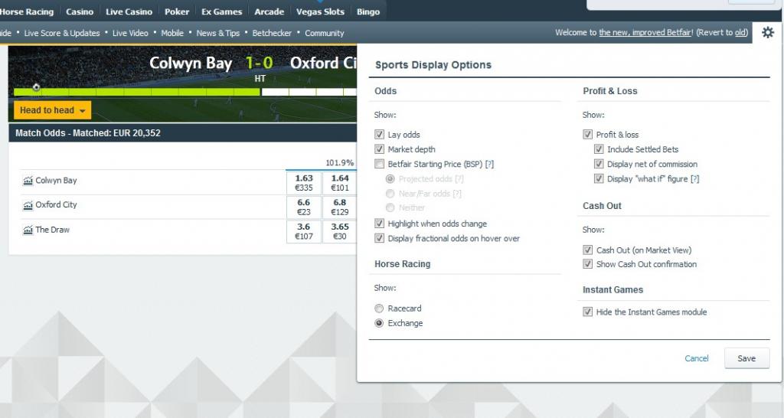Save the Sports Display Options
Image resolution: width=784 pixels, height=418 pixels.
(746, 358)
